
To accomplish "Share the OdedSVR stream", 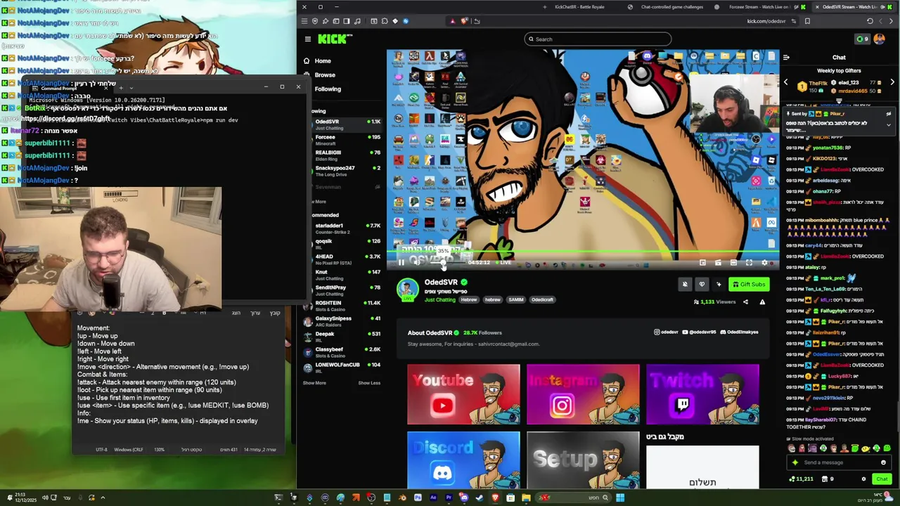I will pos(745,302).
